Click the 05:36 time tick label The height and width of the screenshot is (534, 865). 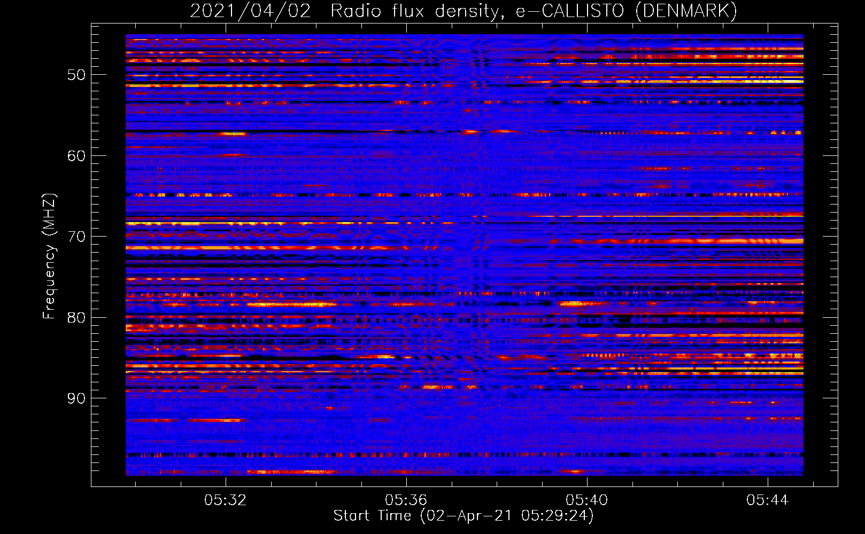coord(406,500)
